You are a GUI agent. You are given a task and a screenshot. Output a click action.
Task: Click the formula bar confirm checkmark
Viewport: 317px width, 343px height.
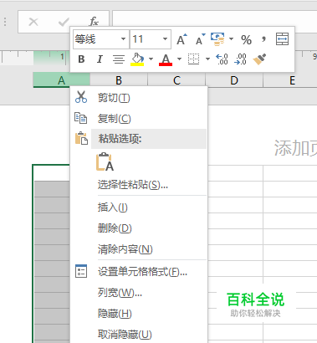pos(64,22)
